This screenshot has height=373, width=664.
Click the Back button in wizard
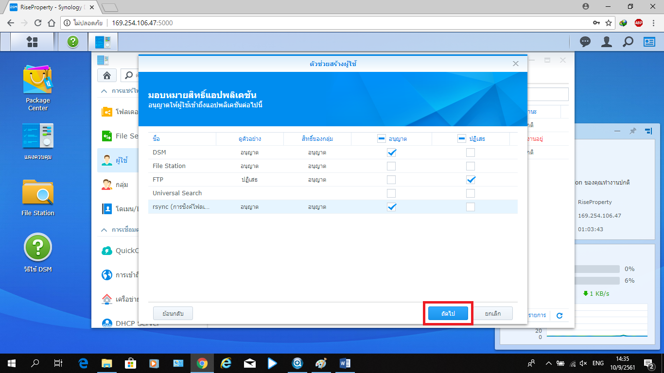point(173,314)
